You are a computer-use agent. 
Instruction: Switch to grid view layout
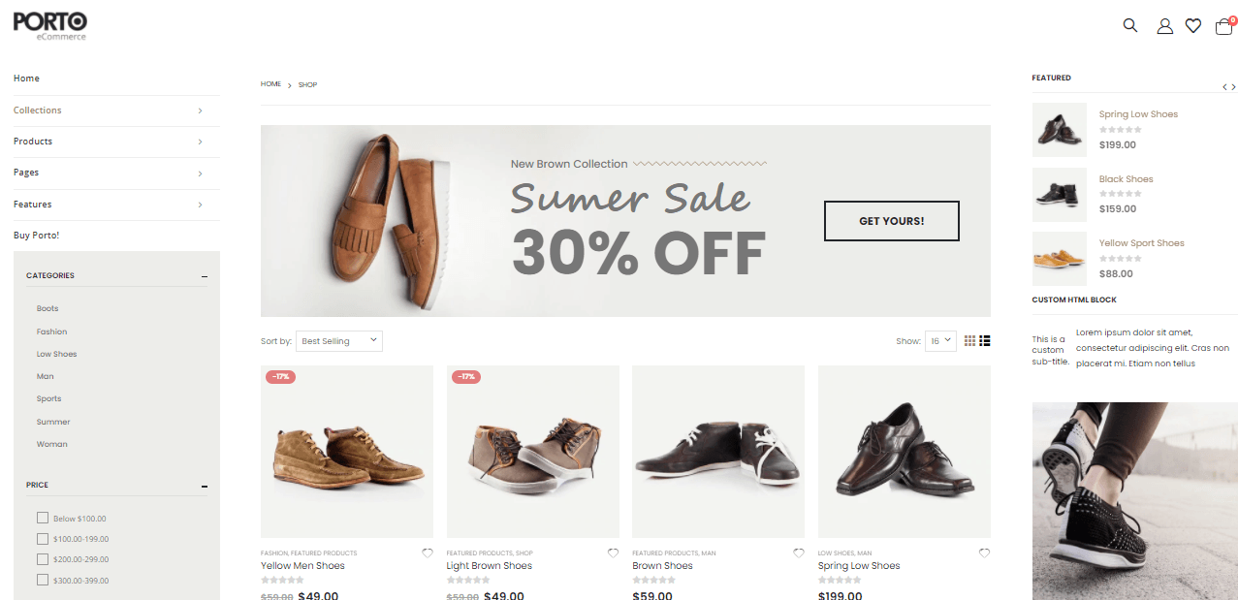(969, 340)
